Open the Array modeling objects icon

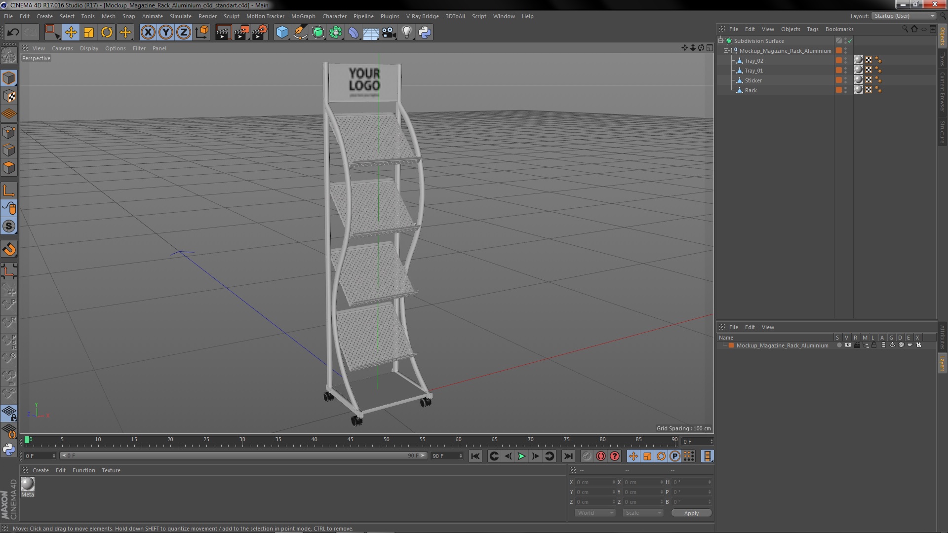click(336, 33)
